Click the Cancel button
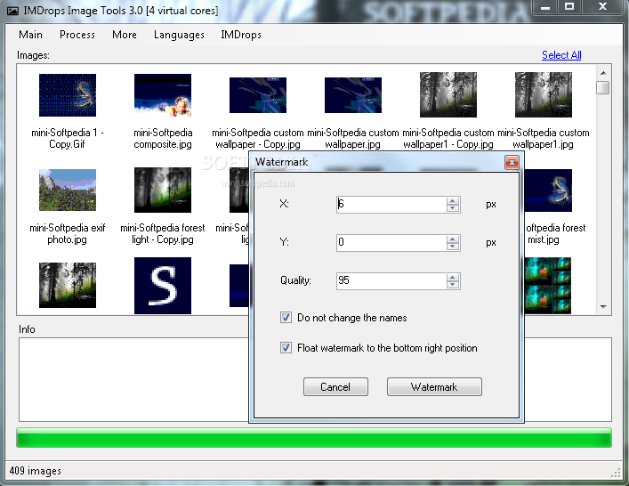The width and height of the screenshot is (629, 486). [x=335, y=387]
